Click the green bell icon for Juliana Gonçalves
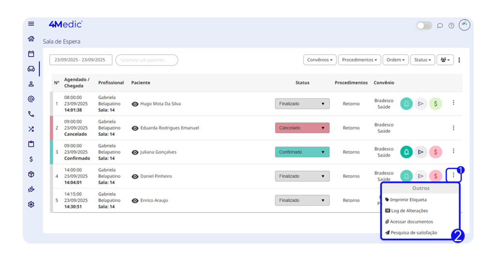This screenshot has width=497, height=261. click(x=406, y=152)
